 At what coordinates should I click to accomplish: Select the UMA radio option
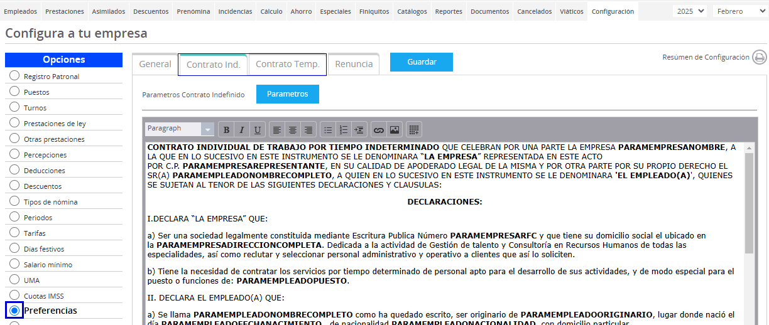tap(14, 280)
